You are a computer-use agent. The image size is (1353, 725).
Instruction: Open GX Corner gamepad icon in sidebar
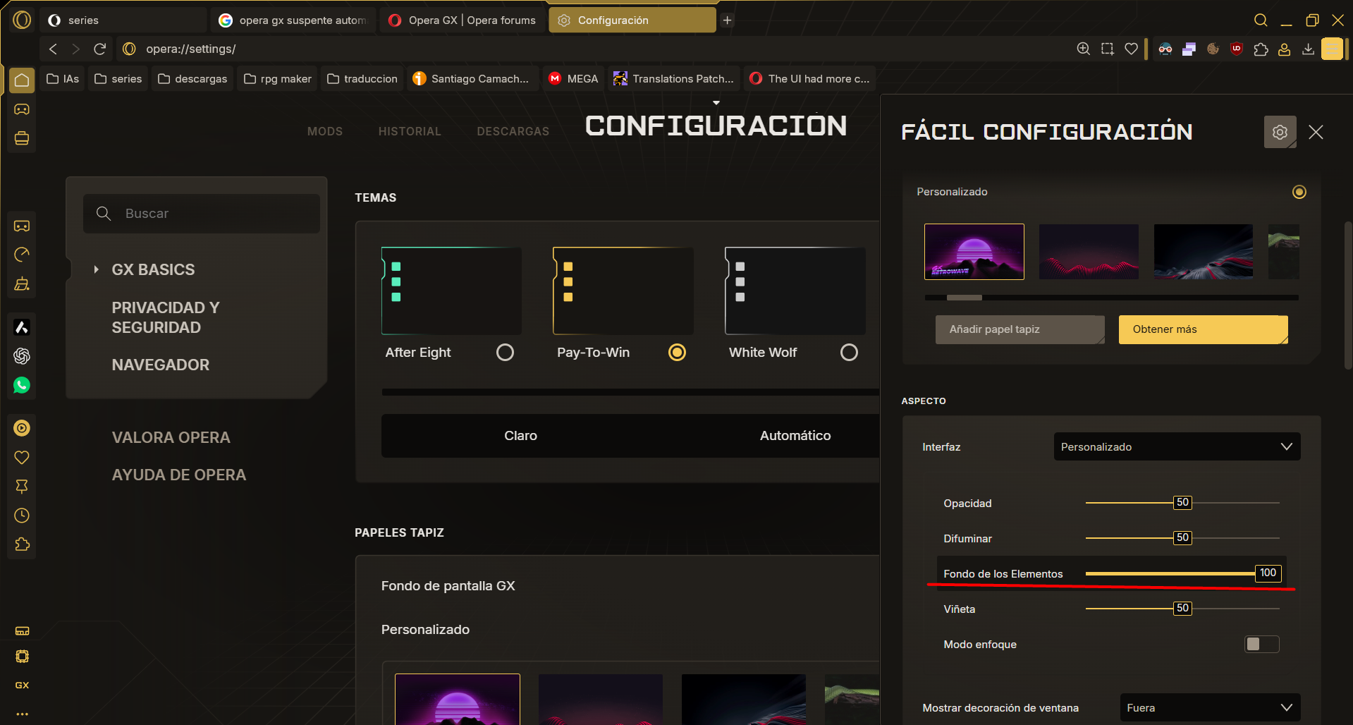[22, 109]
